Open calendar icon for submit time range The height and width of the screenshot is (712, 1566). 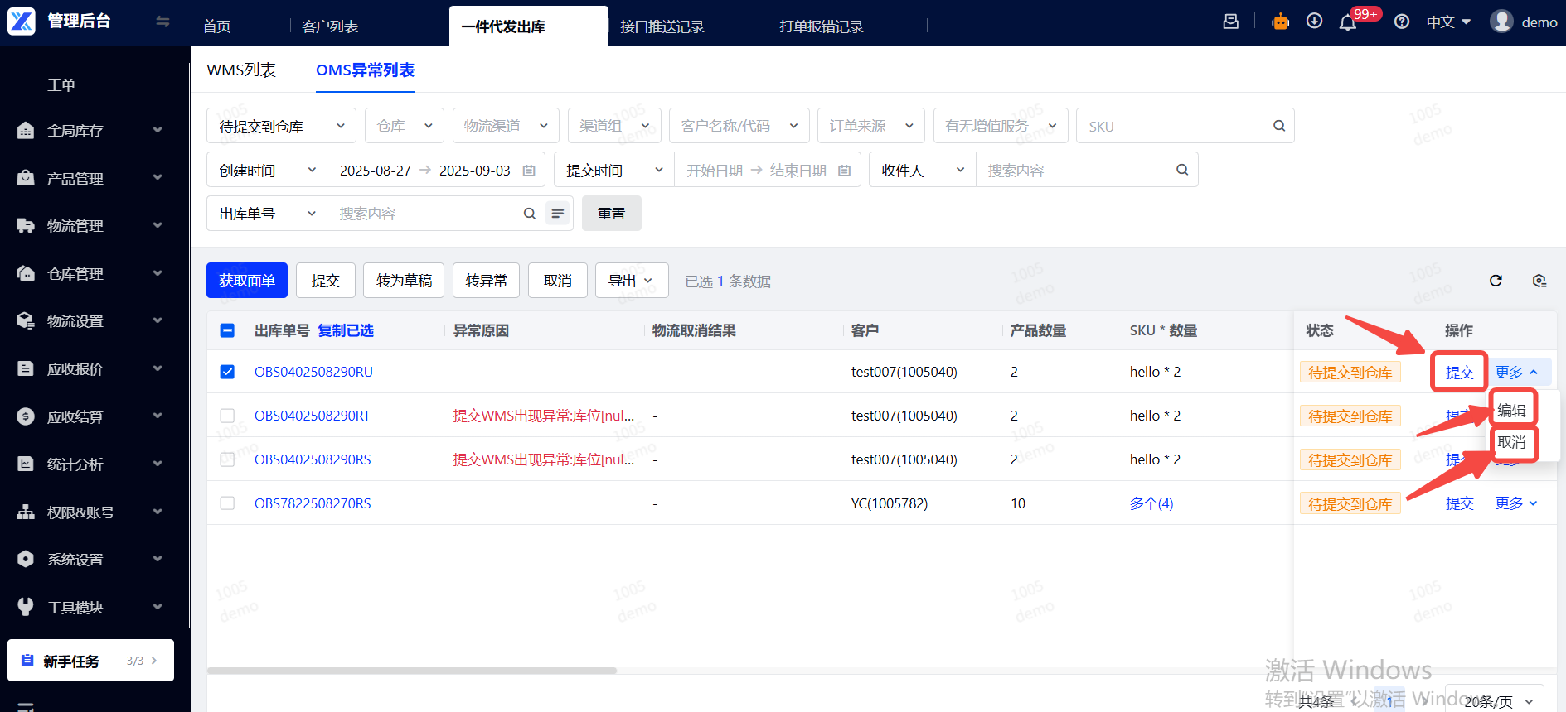(845, 171)
